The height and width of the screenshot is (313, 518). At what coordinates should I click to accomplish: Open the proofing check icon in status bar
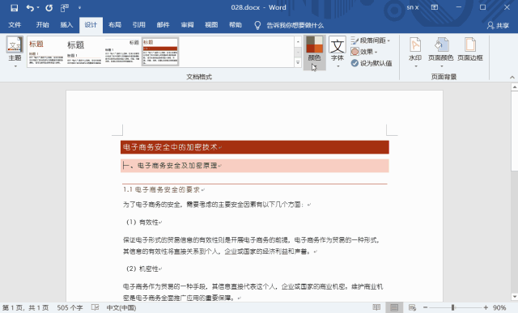click(95, 307)
